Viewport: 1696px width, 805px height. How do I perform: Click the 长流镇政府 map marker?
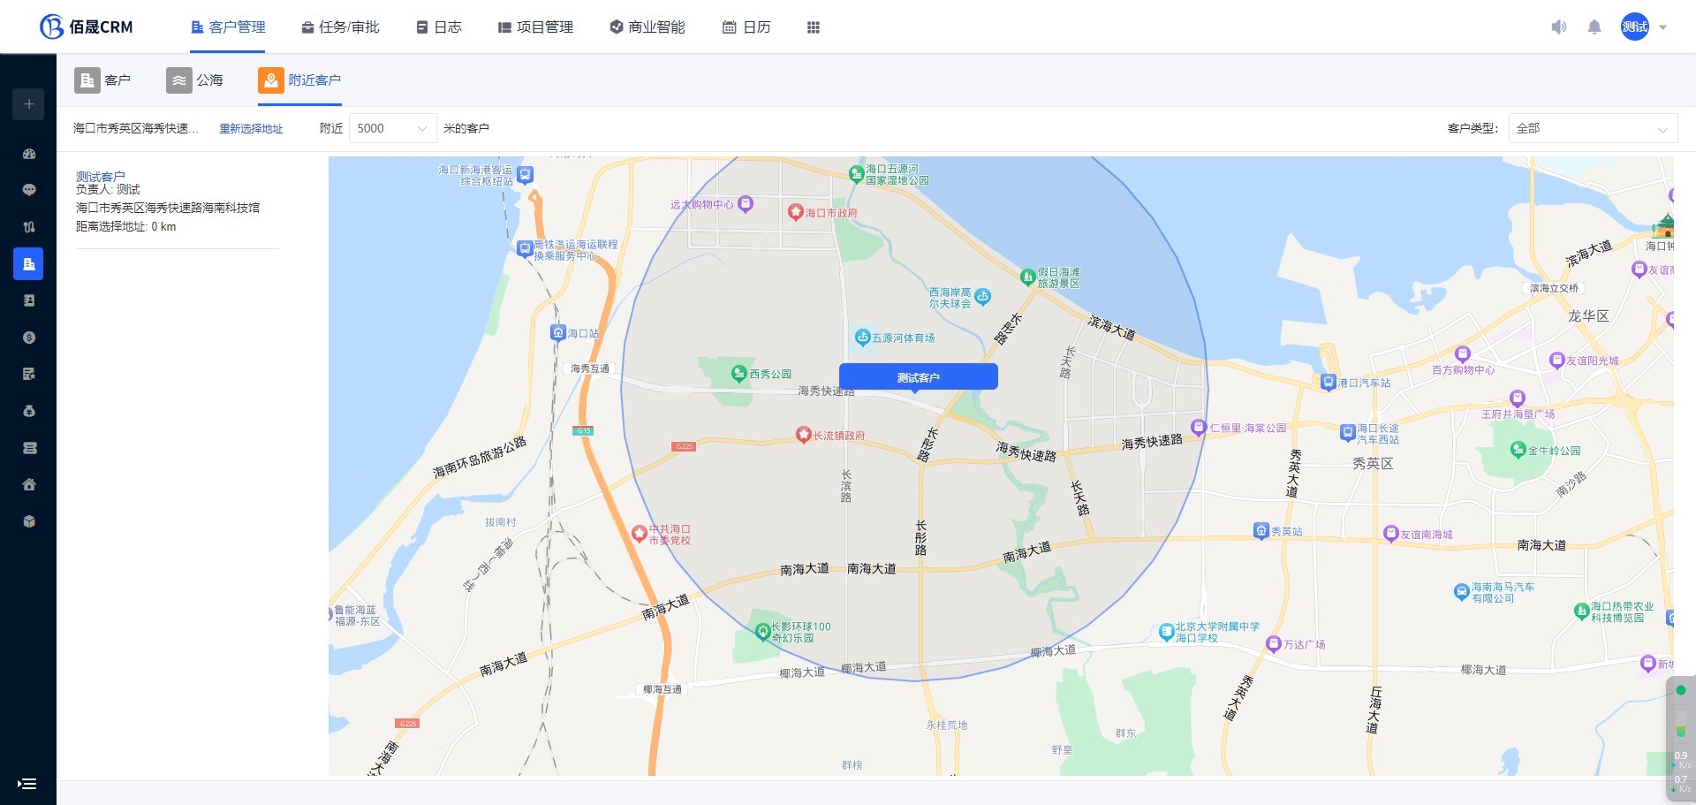coord(803,435)
